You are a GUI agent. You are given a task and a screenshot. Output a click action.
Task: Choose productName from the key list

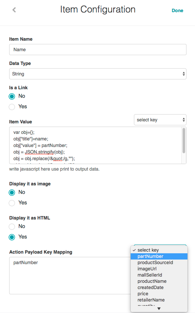click(159, 281)
